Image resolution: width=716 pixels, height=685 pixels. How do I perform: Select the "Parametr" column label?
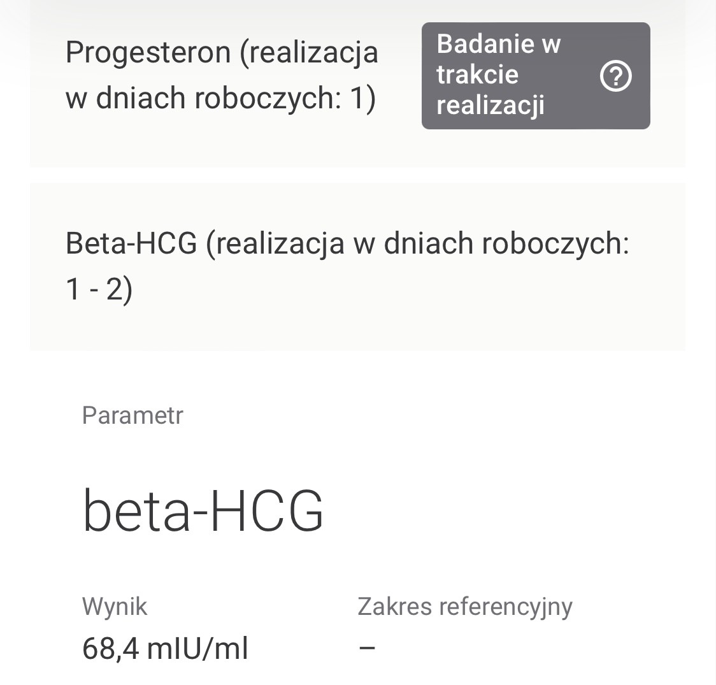tap(132, 415)
